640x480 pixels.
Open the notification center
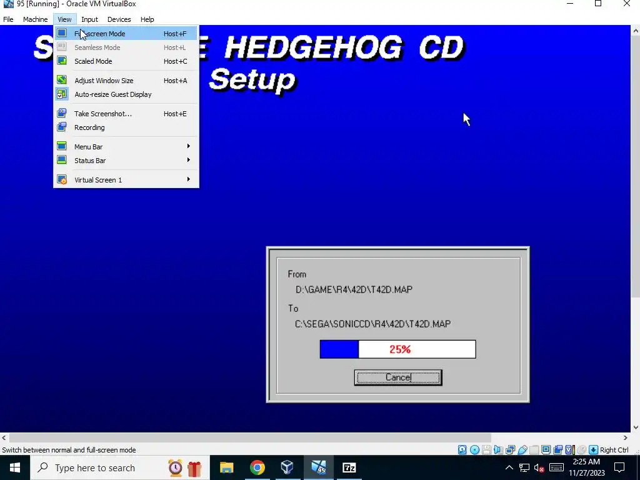[x=619, y=467]
